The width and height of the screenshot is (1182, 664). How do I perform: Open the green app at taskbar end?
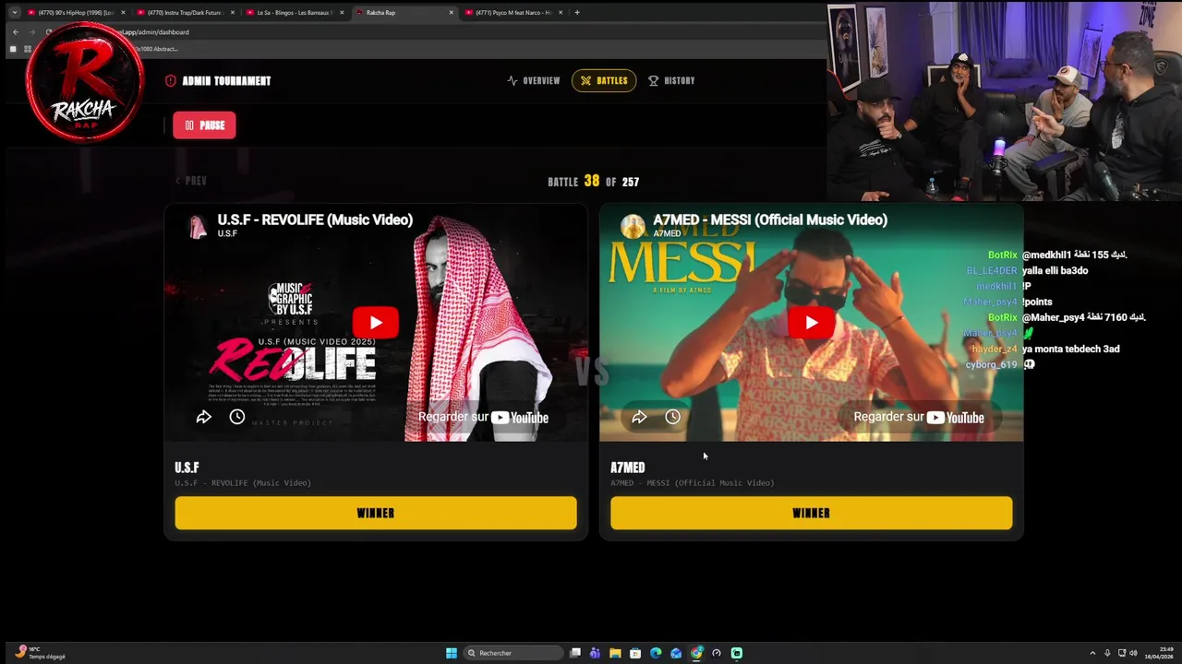point(737,653)
